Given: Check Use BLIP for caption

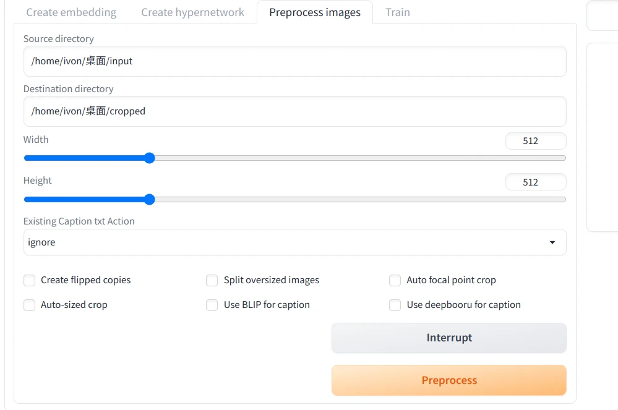Looking at the screenshot, I should (x=212, y=305).
